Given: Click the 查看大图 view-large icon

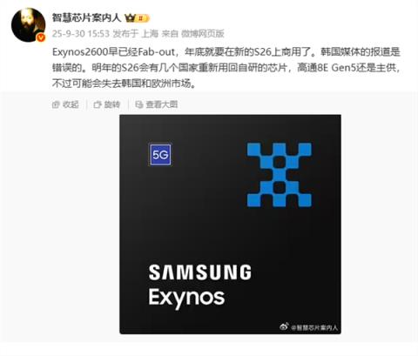Looking at the screenshot, I should [139, 104].
